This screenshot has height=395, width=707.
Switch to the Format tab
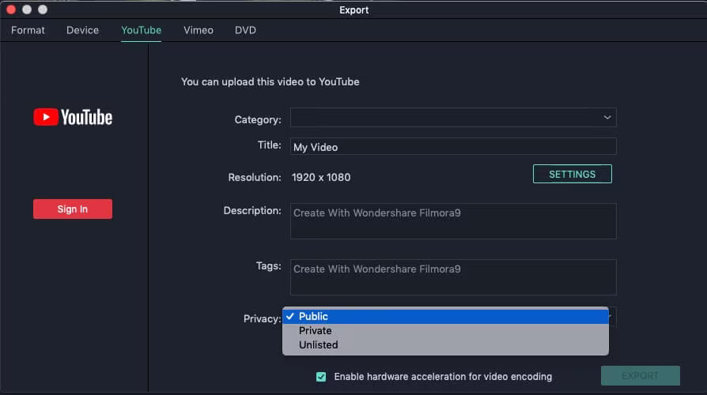[28, 30]
